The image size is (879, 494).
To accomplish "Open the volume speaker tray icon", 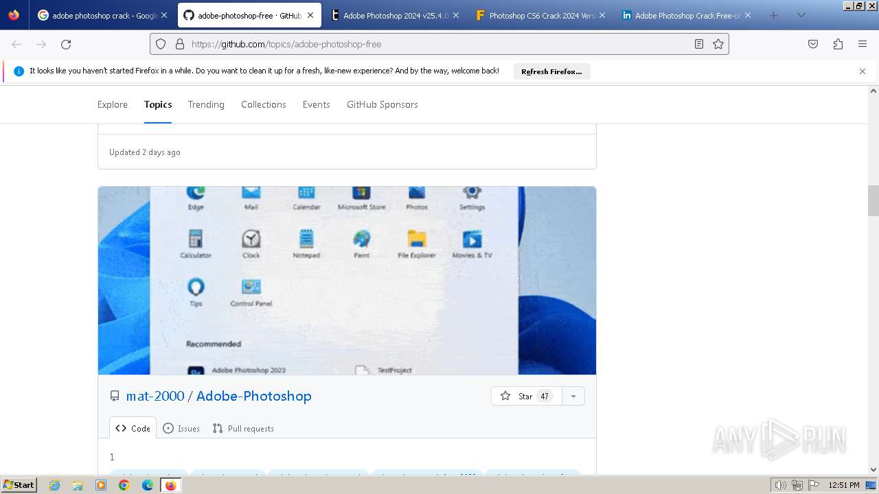I will pyautogui.click(x=780, y=485).
